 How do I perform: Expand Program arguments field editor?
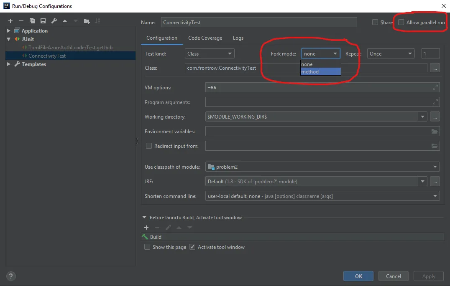435,102
